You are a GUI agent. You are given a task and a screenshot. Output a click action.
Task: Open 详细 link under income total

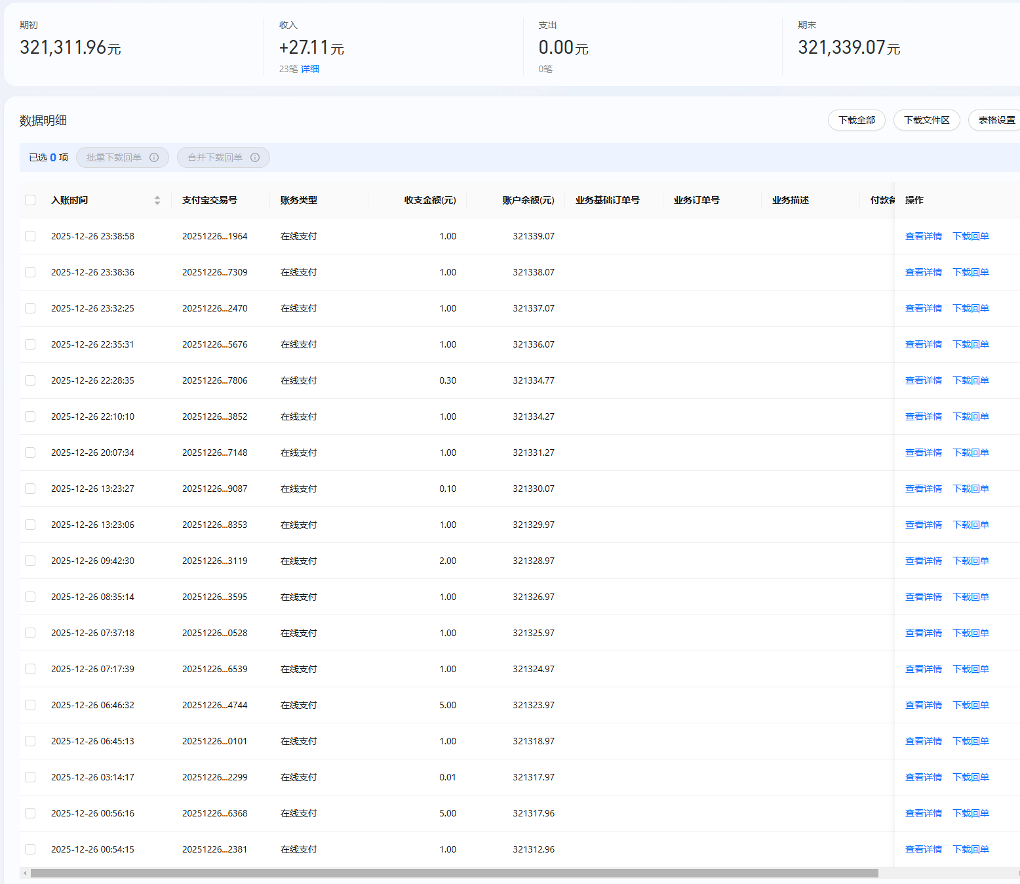click(309, 69)
